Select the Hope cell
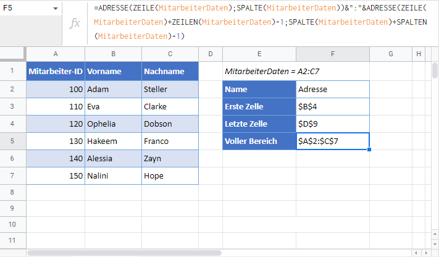The image size is (439, 257). [x=170, y=175]
